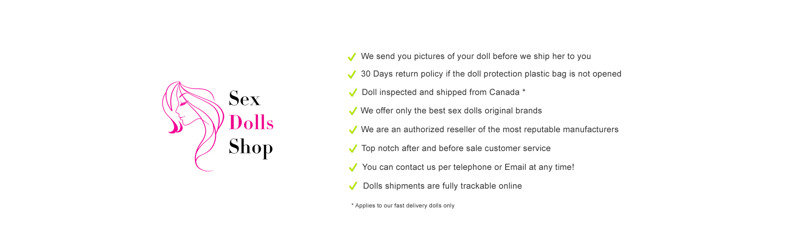Click the green checkmark beside 'send you pictures'

pos(352,57)
